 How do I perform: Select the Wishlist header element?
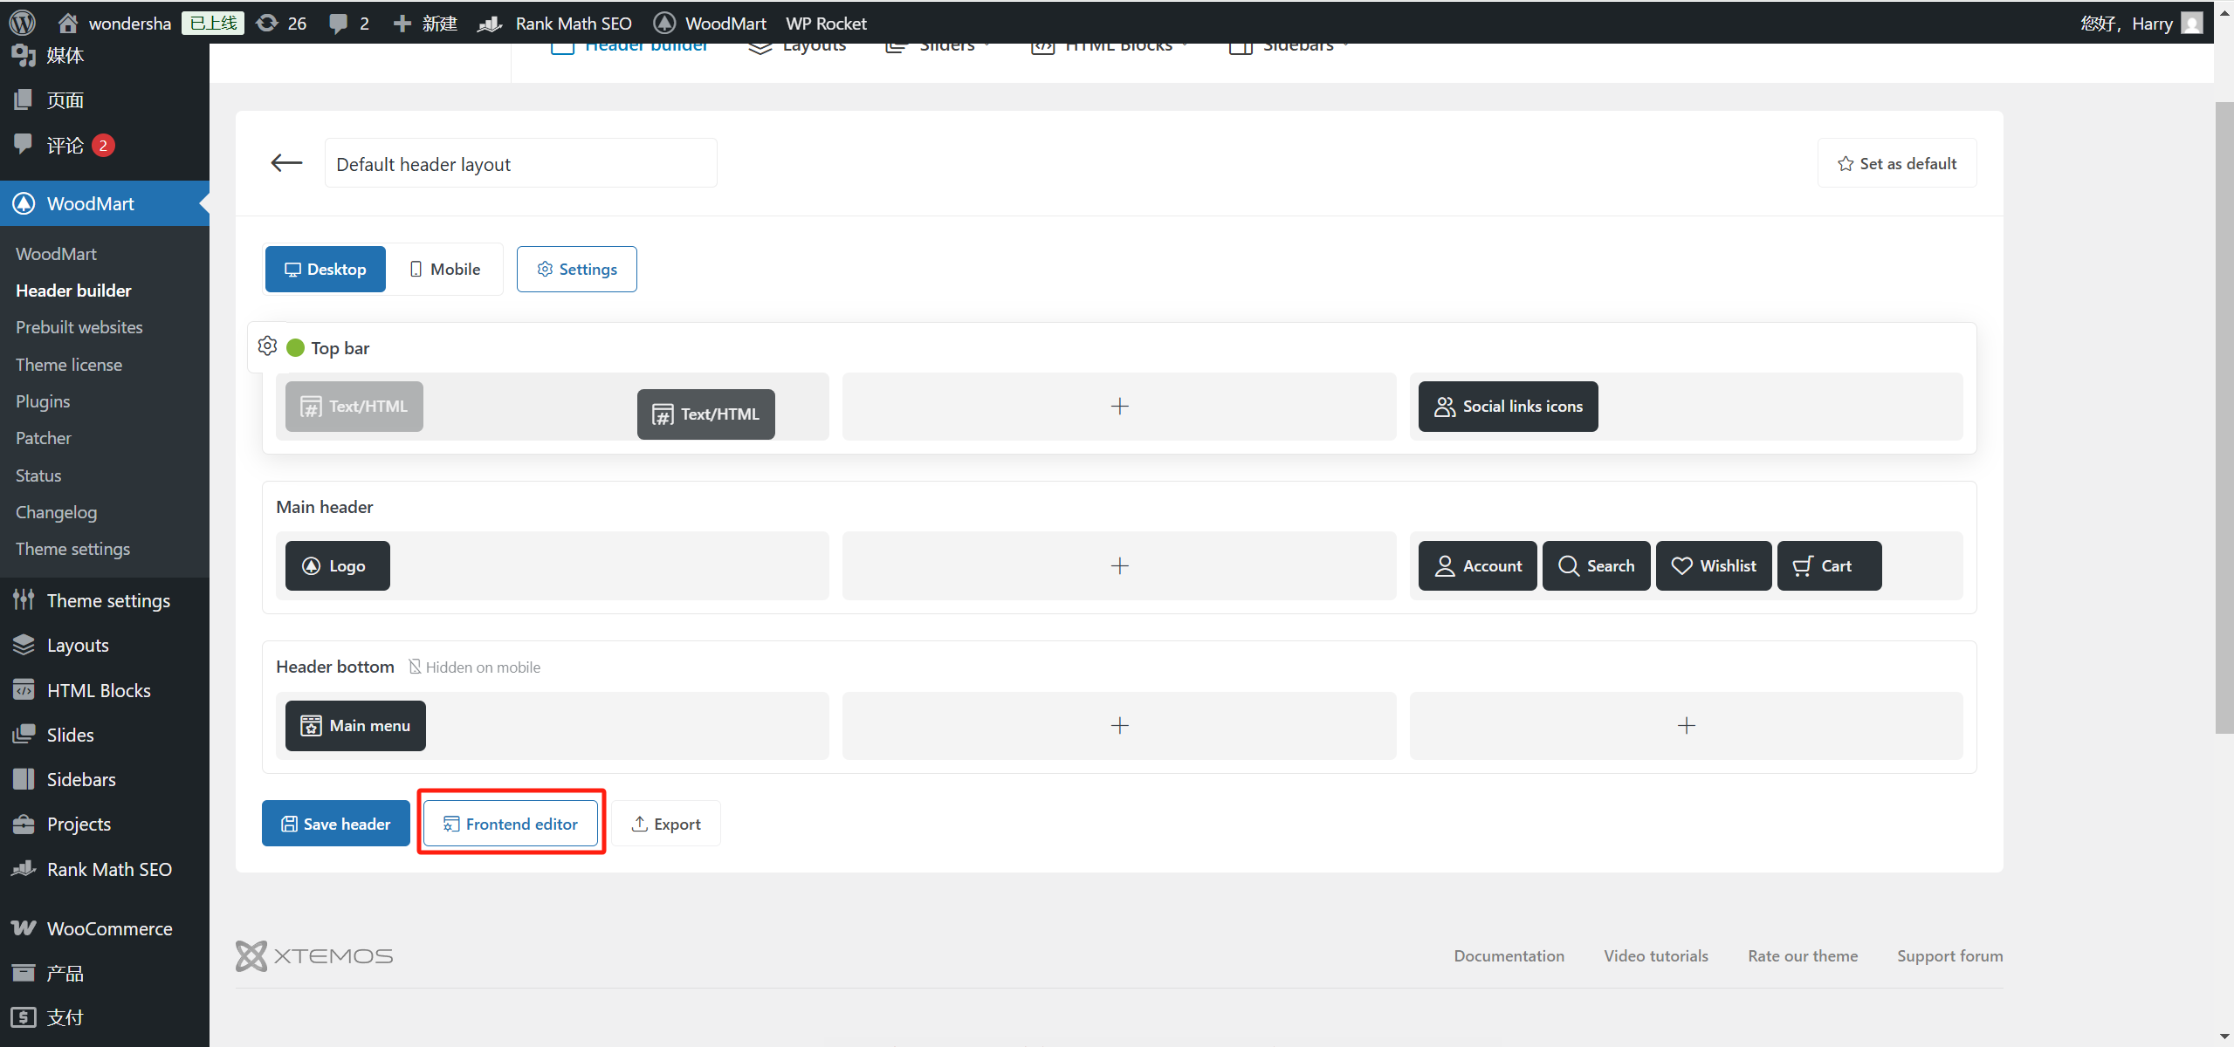click(x=1713, y=566)
